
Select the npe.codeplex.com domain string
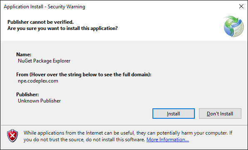pyautogui.click(x=38, y=81)
